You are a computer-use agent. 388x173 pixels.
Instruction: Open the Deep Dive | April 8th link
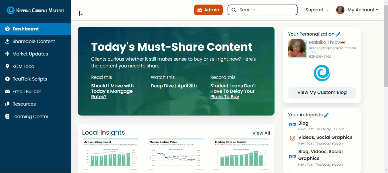(174, 86)
